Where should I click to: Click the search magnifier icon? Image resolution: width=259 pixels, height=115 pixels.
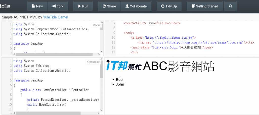(231, 6)
